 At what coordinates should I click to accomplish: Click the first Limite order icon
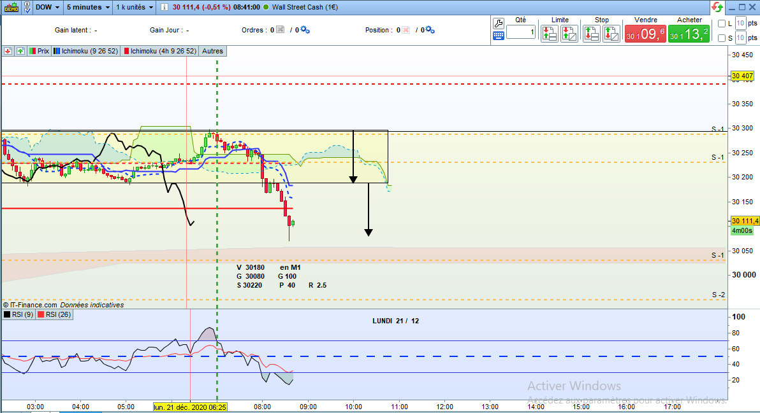point(549,34)
